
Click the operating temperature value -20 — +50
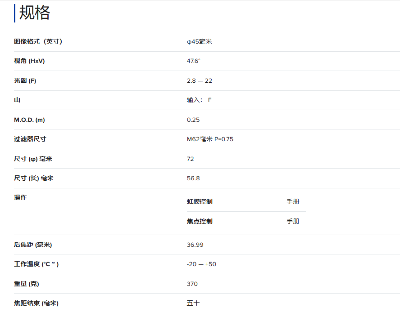coord(201,264)
